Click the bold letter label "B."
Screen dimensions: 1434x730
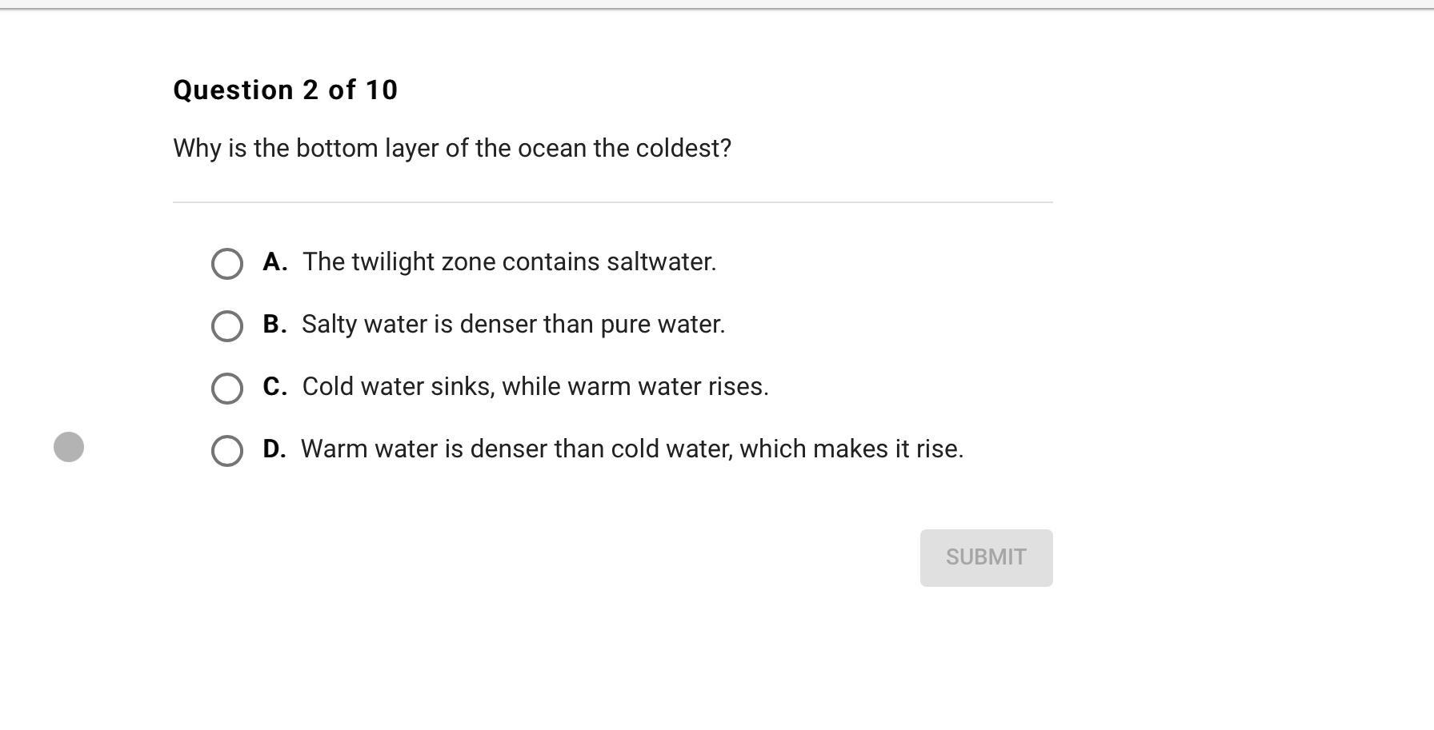274,325
